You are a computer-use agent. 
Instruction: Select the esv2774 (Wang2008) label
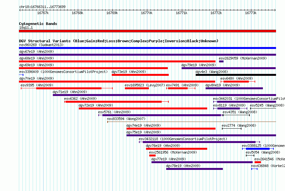[239, 125]
